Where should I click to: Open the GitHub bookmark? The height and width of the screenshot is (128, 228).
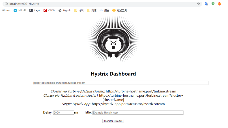tap(6, 10)
